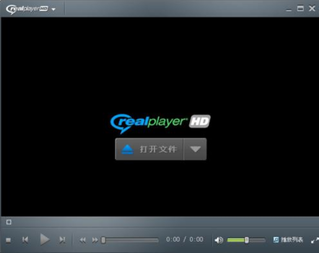Click the fast forward icon
This screenshot has width=319, height=253.
pyautogui.click(x=95, y=240)
